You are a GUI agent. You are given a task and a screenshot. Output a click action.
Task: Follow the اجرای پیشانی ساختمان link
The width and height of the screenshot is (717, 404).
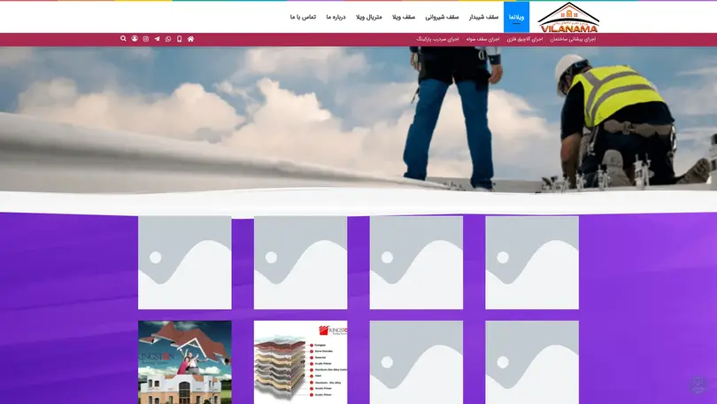click(573, 39)
